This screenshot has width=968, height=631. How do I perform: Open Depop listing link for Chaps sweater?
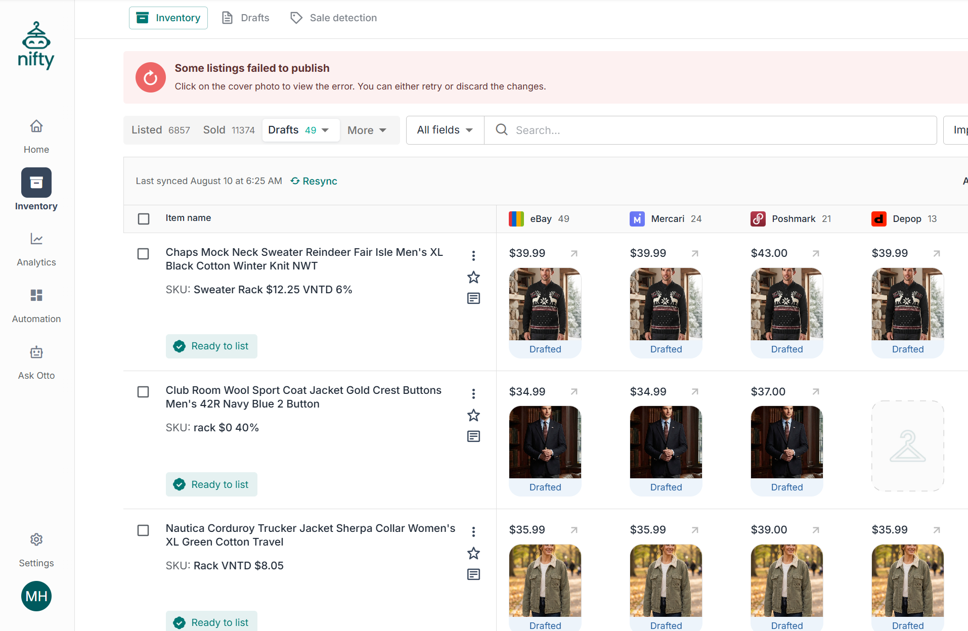(x=937, y=253)
